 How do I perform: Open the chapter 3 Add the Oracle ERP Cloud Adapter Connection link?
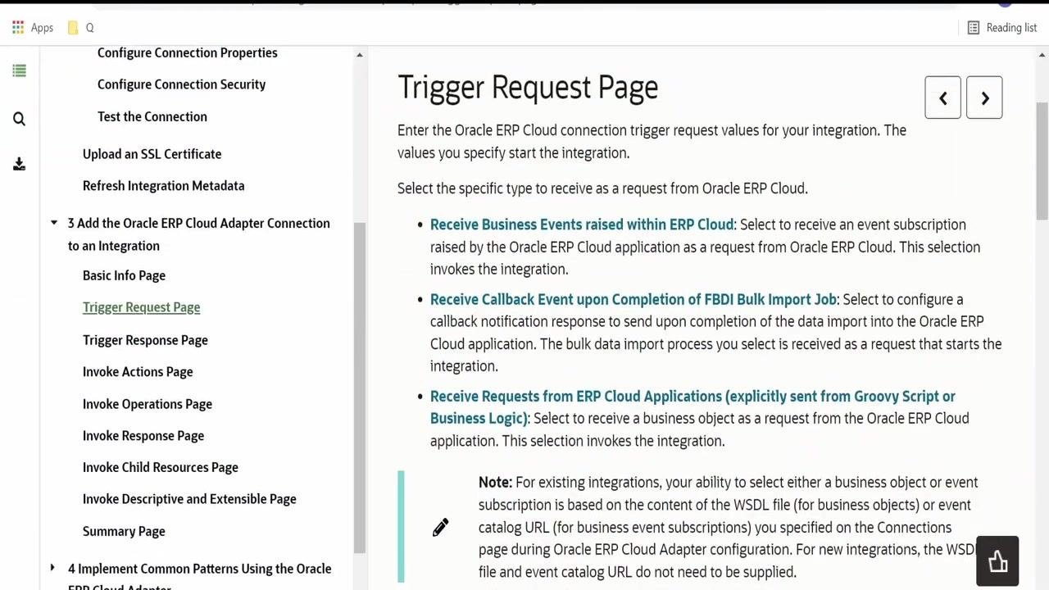point(198,234)
